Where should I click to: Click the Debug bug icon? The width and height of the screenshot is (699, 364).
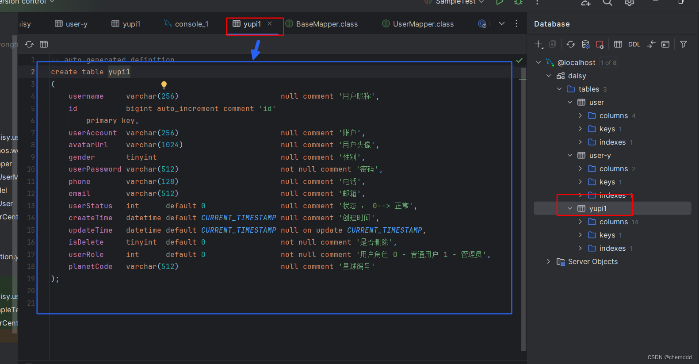click(518, 2)
